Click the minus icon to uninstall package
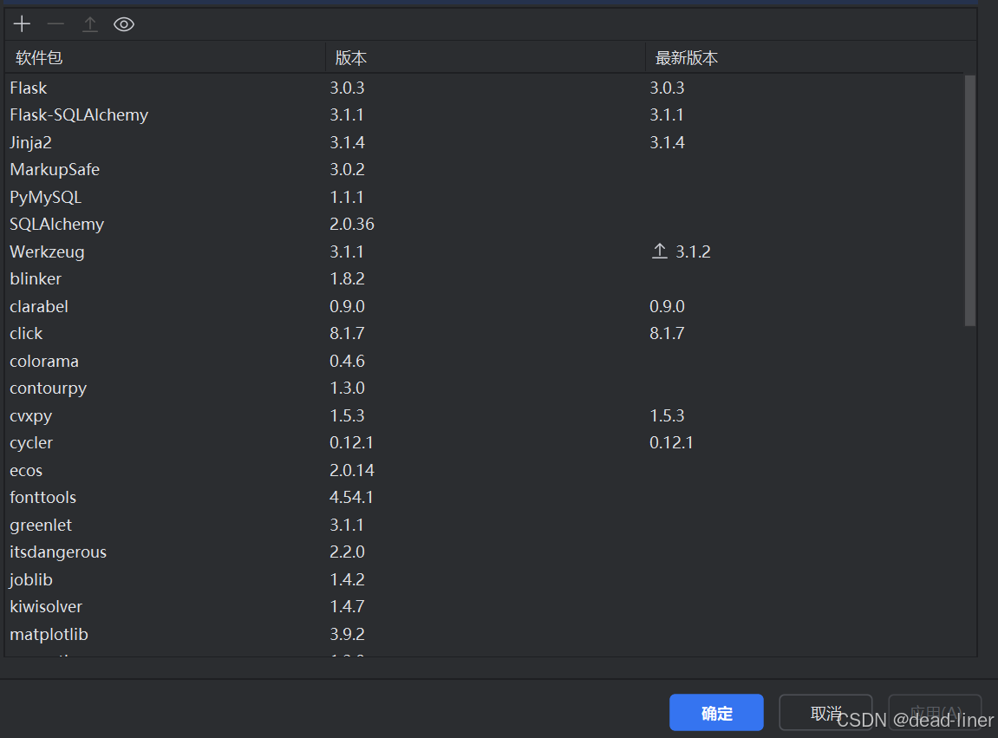 click(56, 24)
